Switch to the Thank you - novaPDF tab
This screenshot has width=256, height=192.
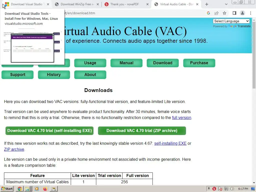click(x=124, y=4)
